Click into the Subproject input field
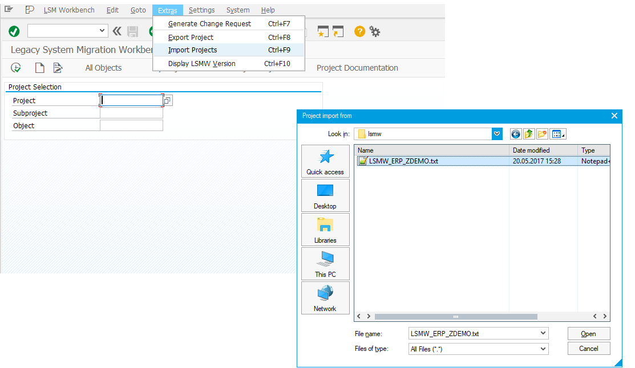Viewport: 635px width, 368px height. pyautogui.click(x=132, y=113)
